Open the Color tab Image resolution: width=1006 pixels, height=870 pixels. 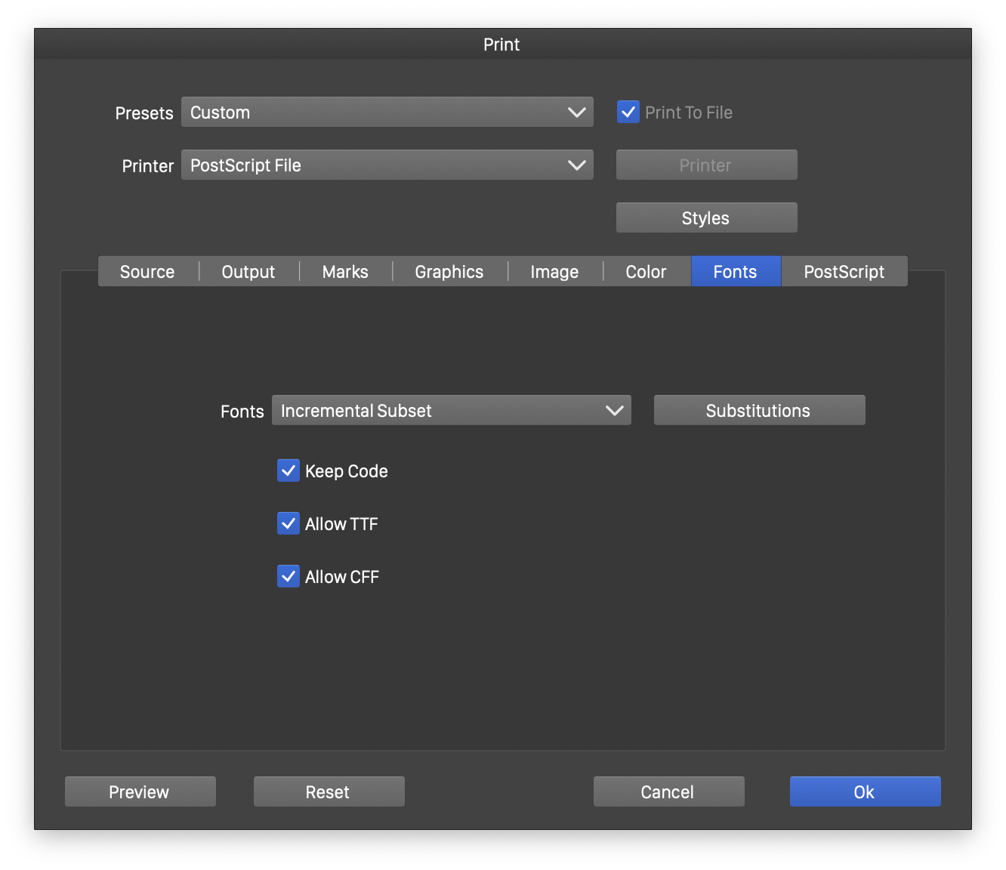click(x=646, y=272)
